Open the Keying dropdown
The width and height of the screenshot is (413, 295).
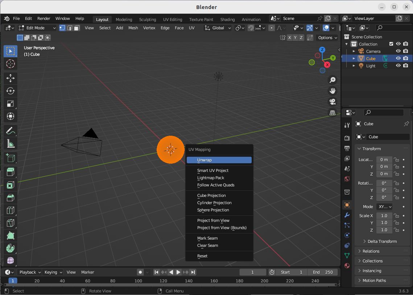[x=53, y=272]
